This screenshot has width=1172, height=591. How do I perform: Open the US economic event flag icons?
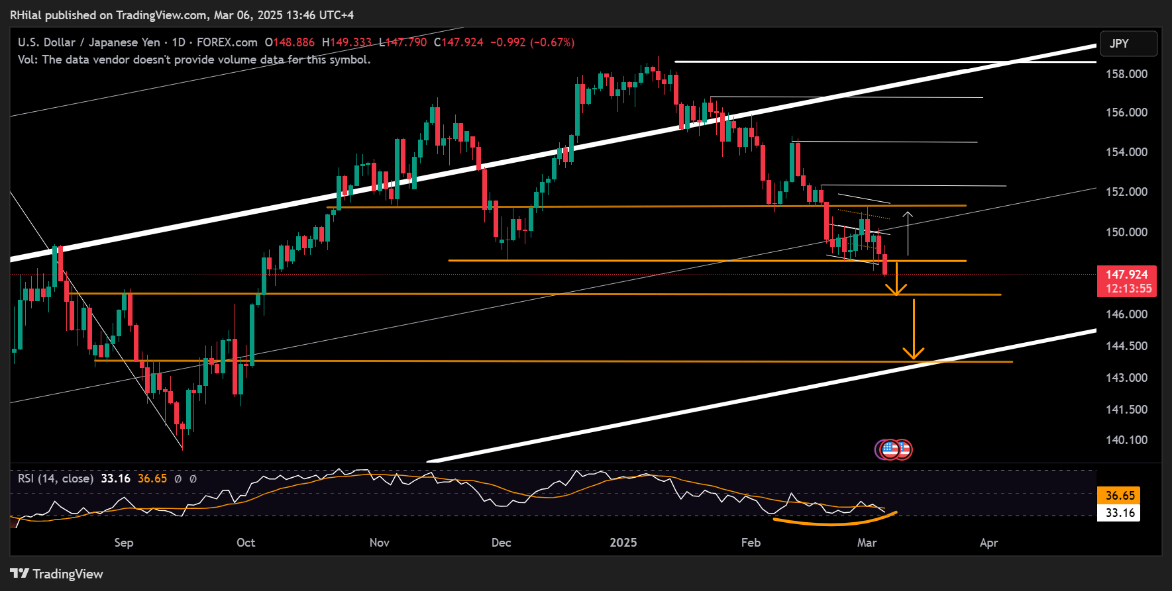[x=894, y=450]
